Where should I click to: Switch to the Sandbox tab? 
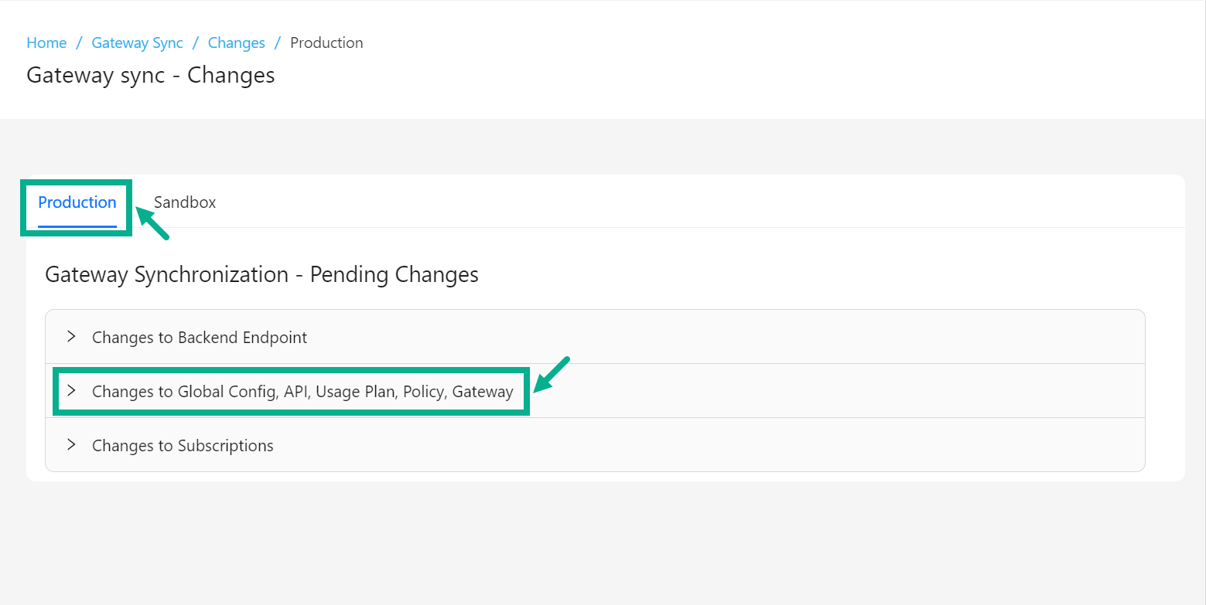[x=185, y=202]
